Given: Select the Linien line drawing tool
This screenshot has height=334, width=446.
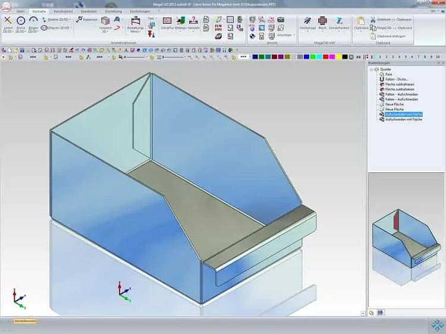Looking at the screenshot, I should coord(8,24).
